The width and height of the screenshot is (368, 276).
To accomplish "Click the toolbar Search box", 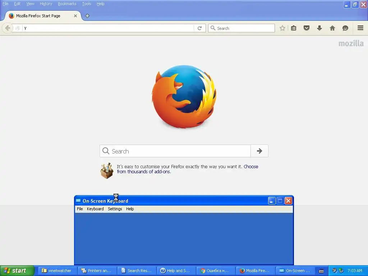I will click(x=241, y=28).
